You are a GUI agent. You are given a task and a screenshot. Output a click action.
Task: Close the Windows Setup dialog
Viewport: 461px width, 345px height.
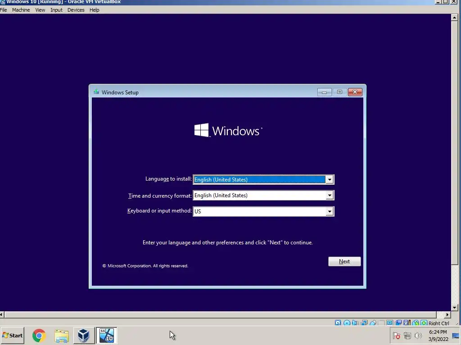355,92
